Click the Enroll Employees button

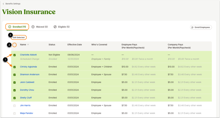(201, 27)
